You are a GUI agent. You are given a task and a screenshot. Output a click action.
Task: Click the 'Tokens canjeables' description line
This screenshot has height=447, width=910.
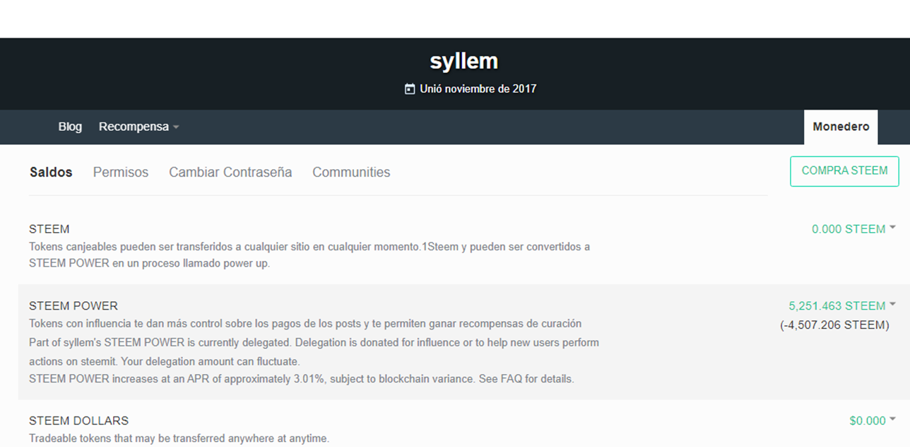(x=309, y=255)
